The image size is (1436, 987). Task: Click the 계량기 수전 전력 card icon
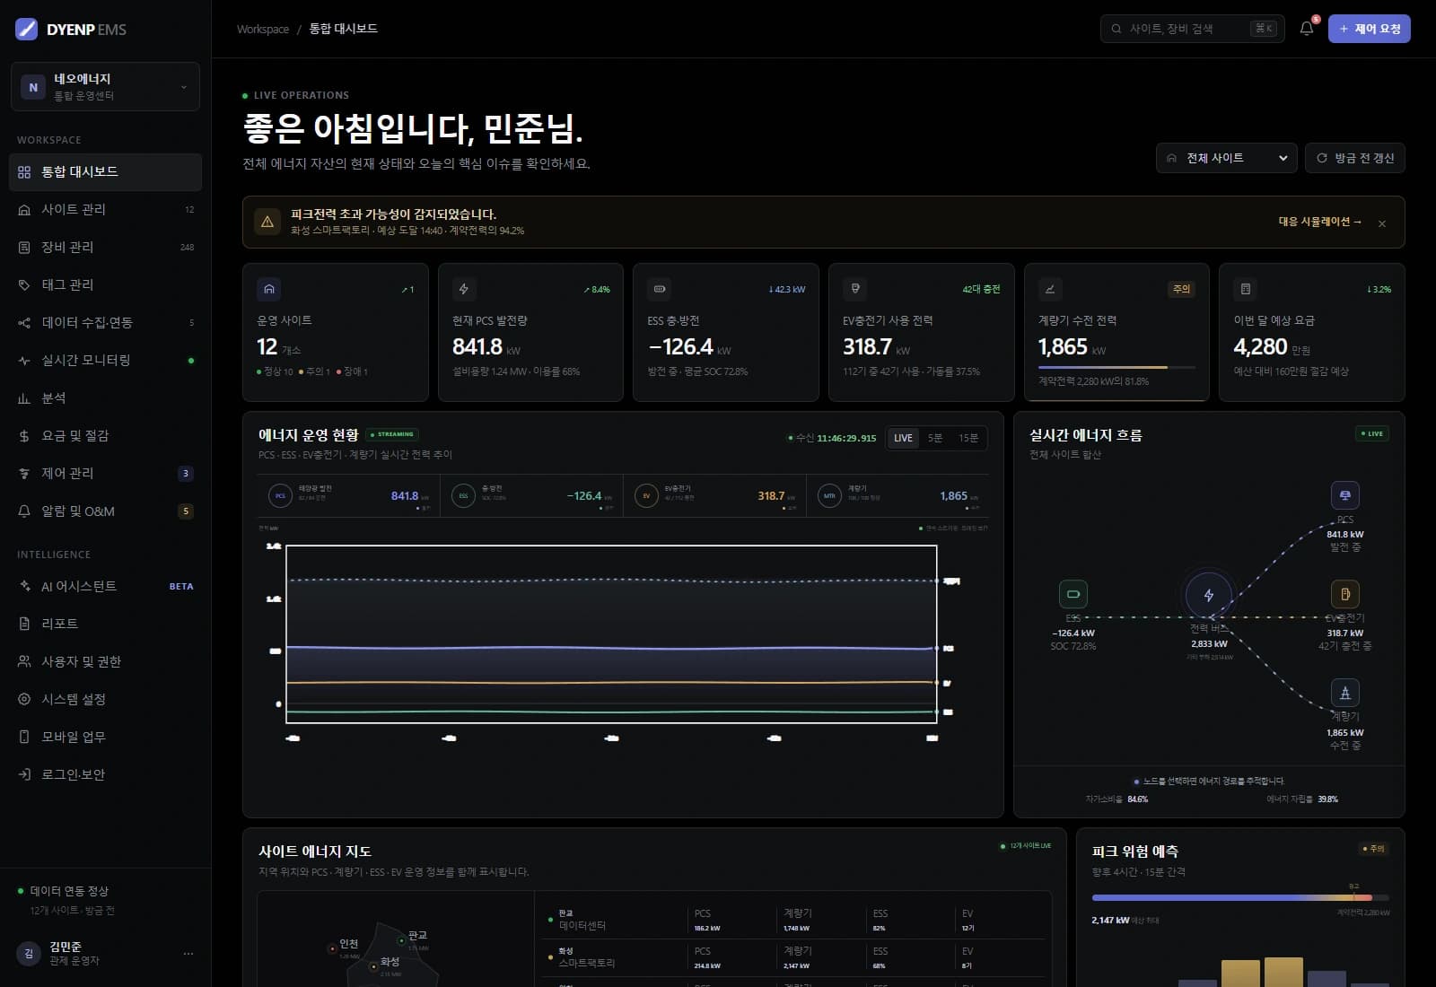(x=1050, y=289)
